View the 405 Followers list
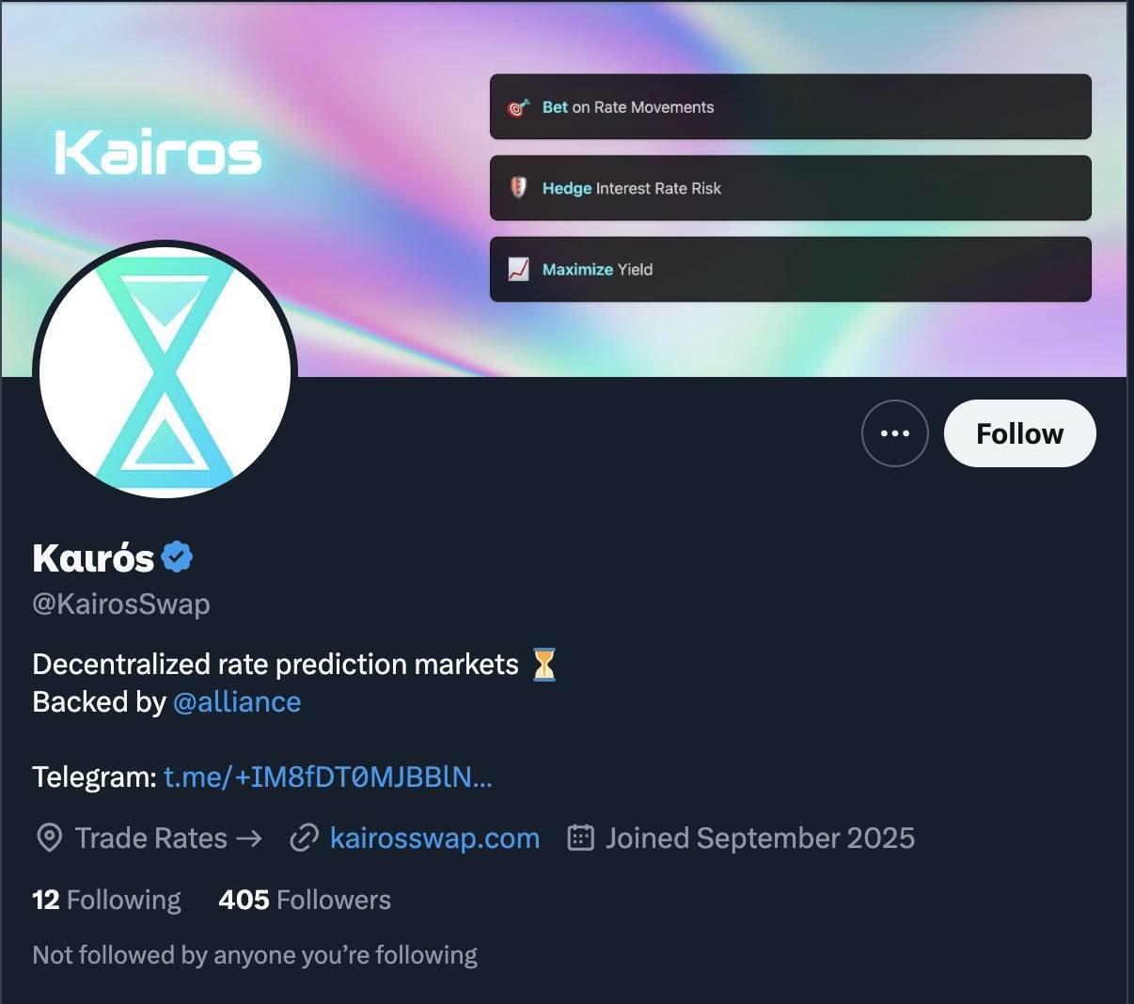This screenshot has width=1134, height=1004. (305, 900)
